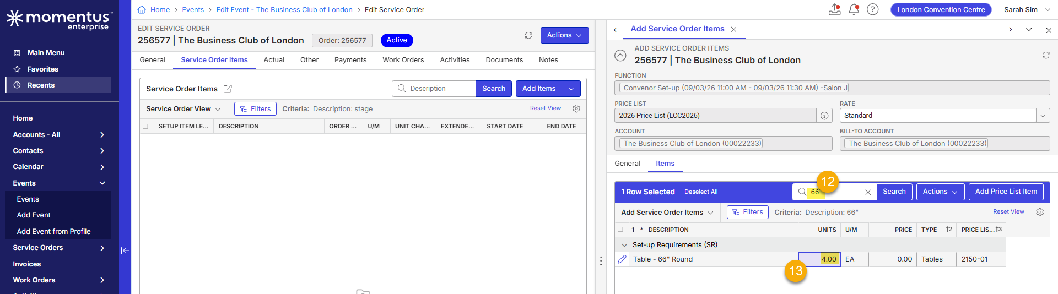Open the Add Service Order Items view dropdown

click(667, 213)
